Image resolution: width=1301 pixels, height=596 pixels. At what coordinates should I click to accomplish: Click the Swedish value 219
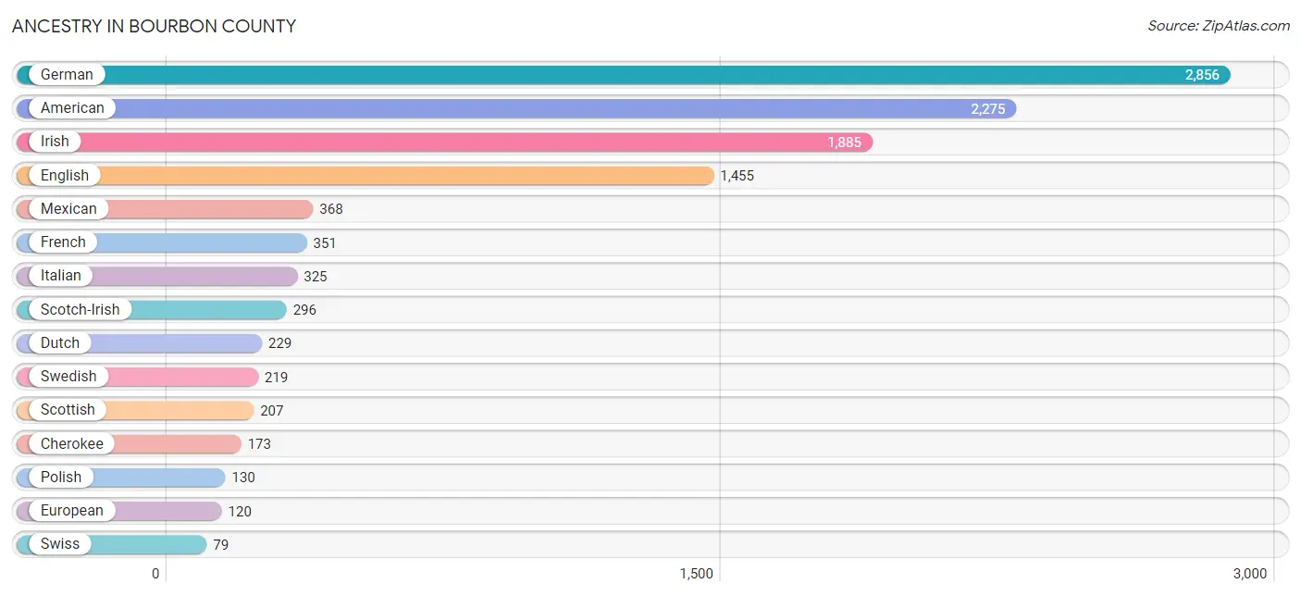(276, 377)
